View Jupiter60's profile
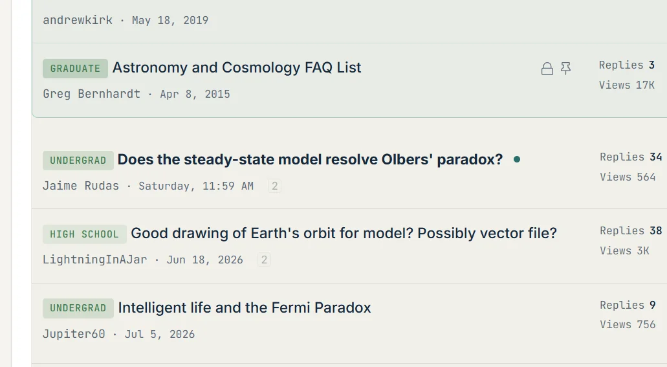Viewport: 667px width, 367px height. [74, 334]
